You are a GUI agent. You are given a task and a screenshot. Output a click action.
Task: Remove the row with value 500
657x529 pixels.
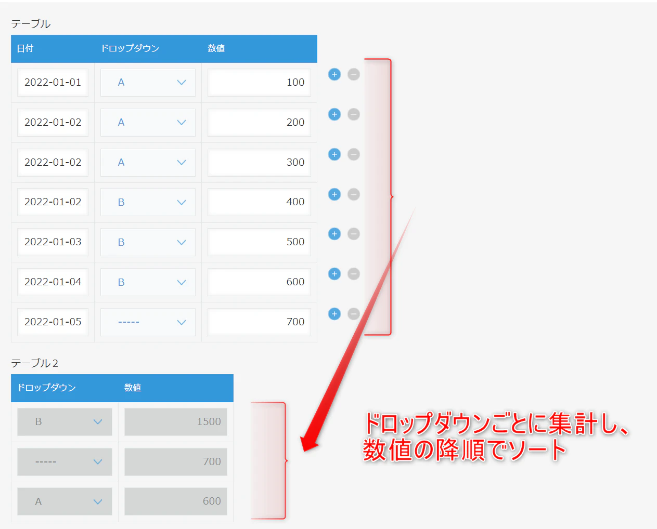click(354, 234)
